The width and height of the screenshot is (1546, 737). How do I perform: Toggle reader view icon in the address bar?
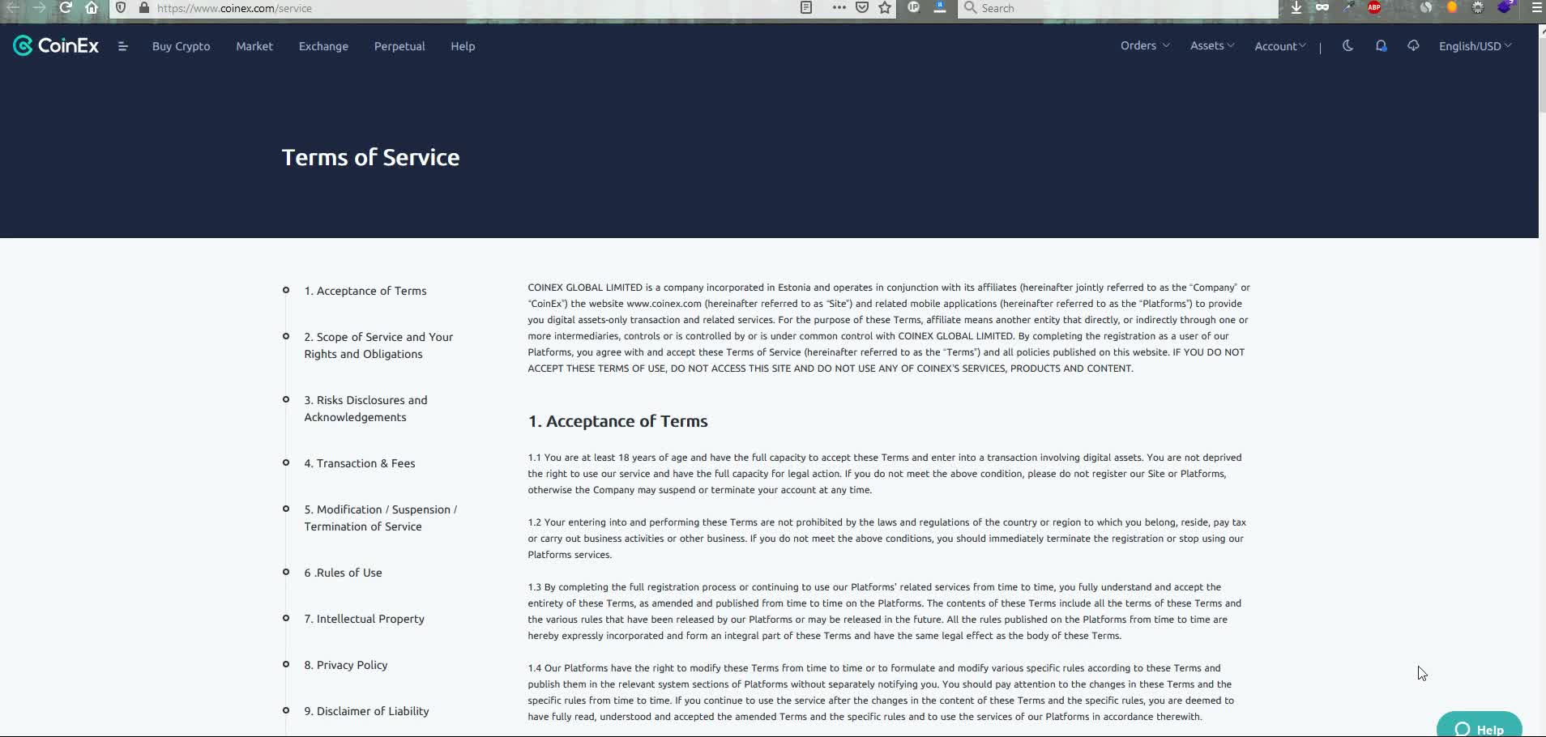806,8
